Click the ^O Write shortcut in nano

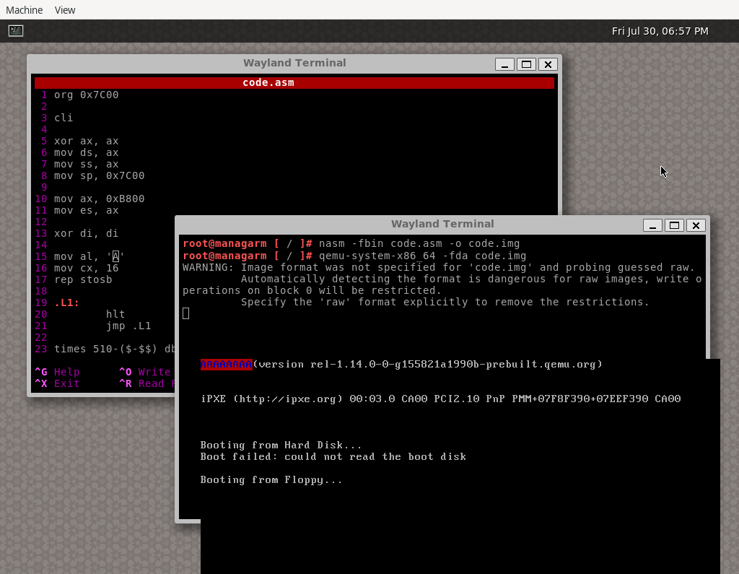[144, 372]
